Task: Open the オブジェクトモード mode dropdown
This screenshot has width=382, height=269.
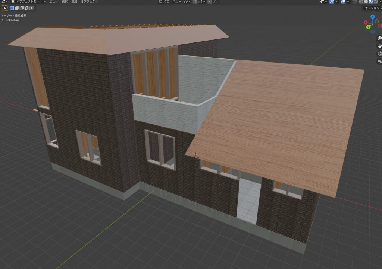Action: tap(28, 1)
